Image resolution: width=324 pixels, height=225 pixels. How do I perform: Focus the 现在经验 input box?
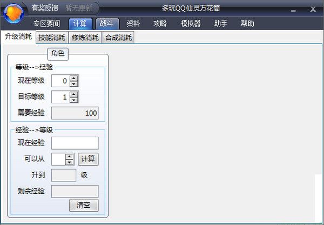click(x=75, y=143)
